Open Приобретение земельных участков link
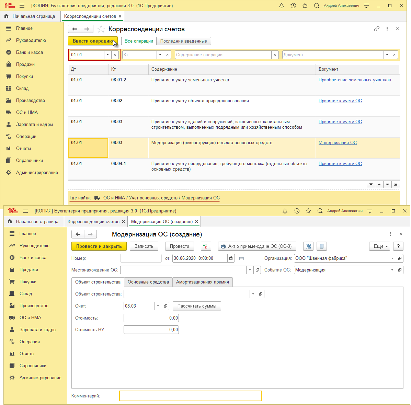The width and height of the screenshot is (411, 405). (x=355, y=80)
